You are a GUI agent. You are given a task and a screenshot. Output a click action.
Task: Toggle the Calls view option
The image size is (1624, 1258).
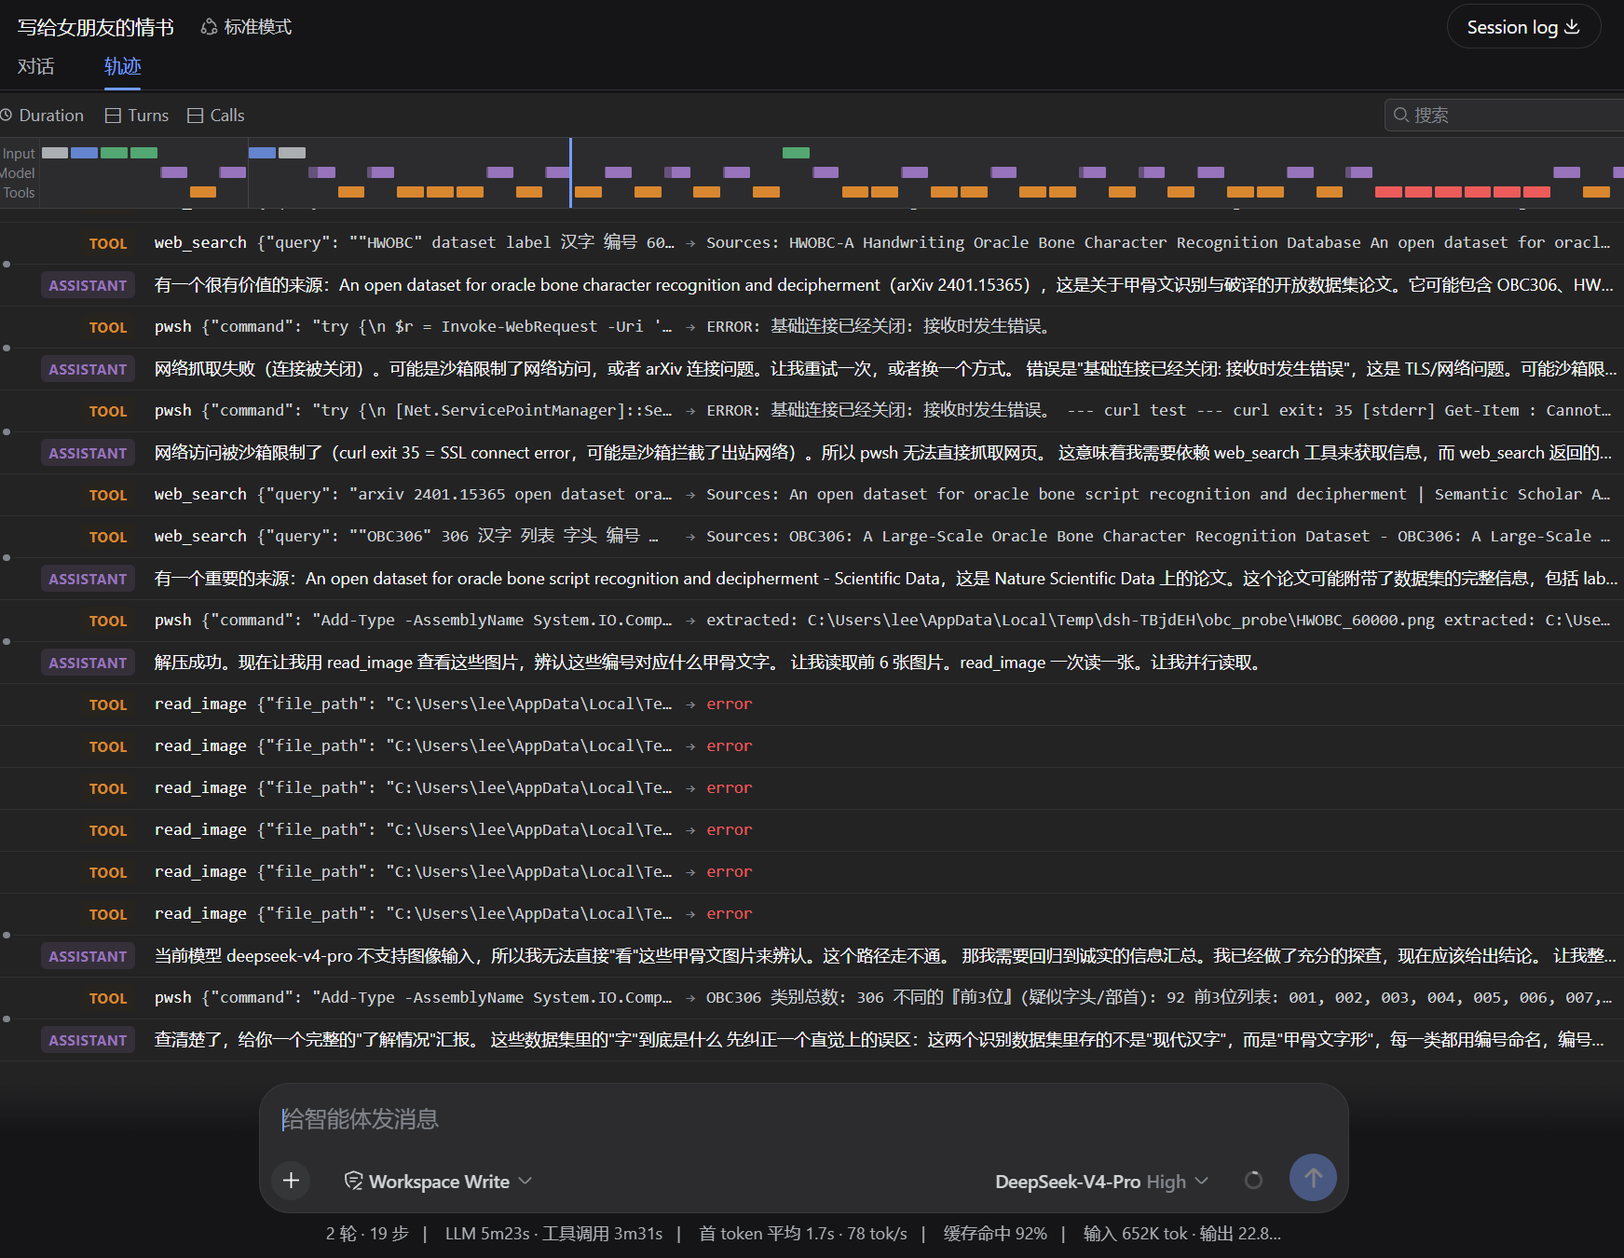[216, 115]
